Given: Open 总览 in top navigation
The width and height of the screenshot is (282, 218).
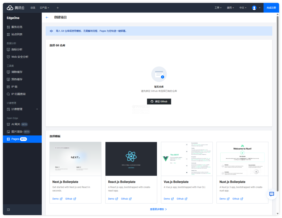Looking at the screenshot, I should point(33,8).
